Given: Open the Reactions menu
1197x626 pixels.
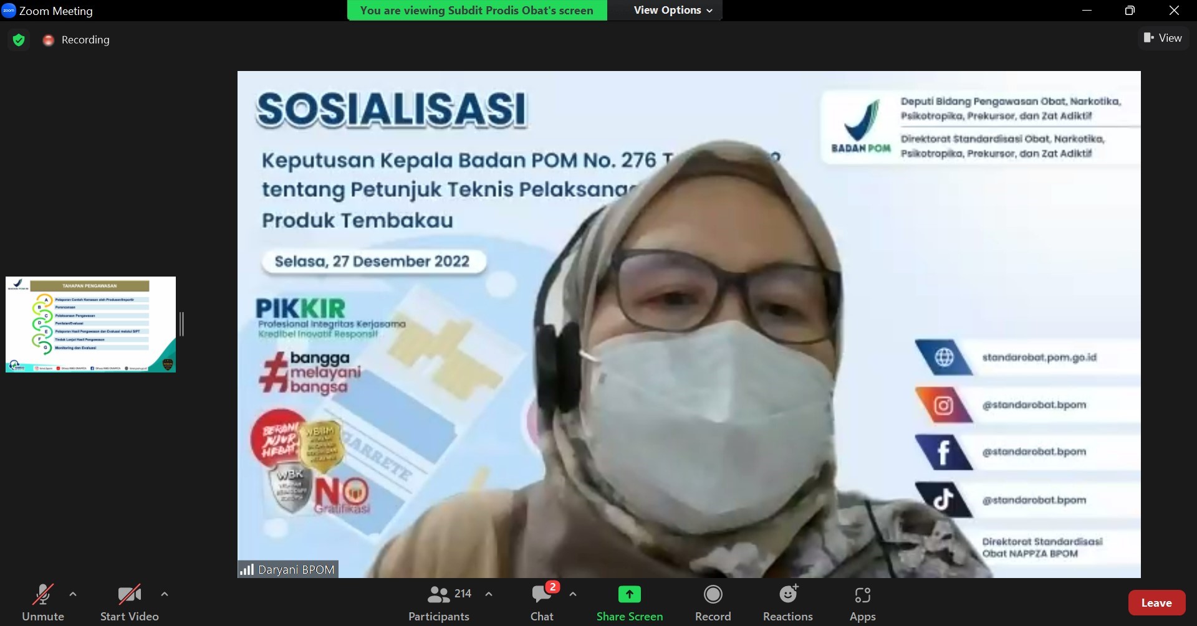Looking at the screenshot, I should point(787,602).
